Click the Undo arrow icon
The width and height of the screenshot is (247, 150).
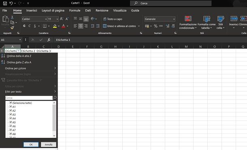click(11, 3)
